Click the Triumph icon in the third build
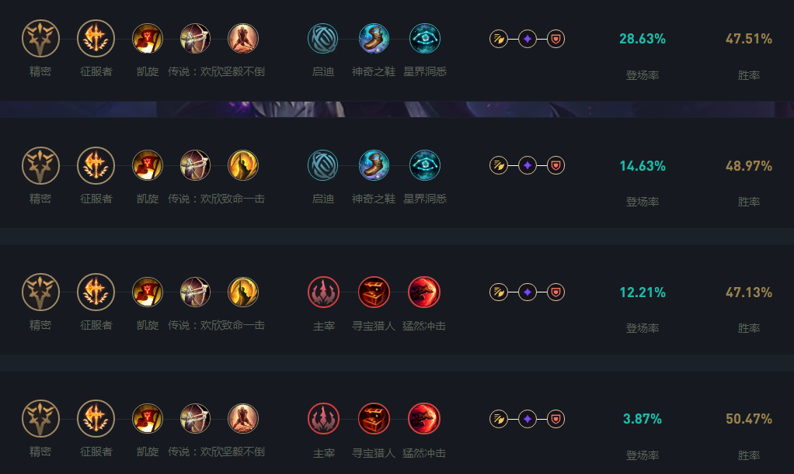794x474 pixels. [x=148, y=292]
